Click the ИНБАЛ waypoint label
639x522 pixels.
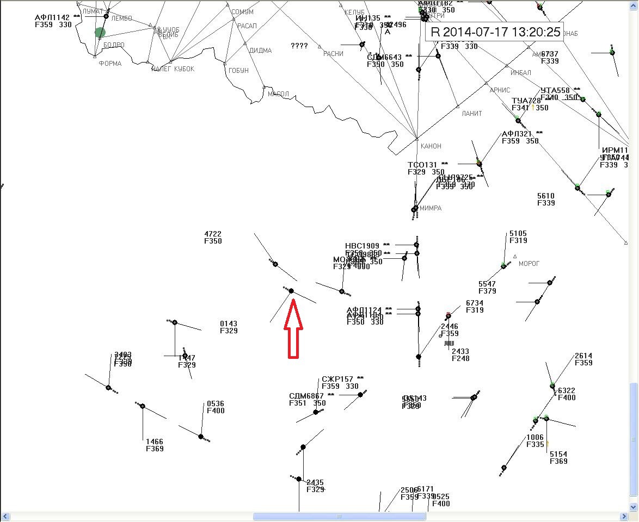[x=521, y=73]
